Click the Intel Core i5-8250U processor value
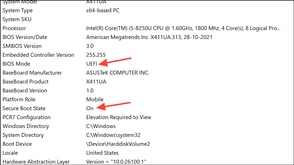294x165 pixels. [x=183, y=28]
